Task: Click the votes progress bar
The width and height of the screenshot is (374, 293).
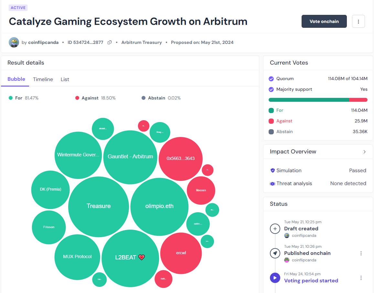Action: point(318,100)
